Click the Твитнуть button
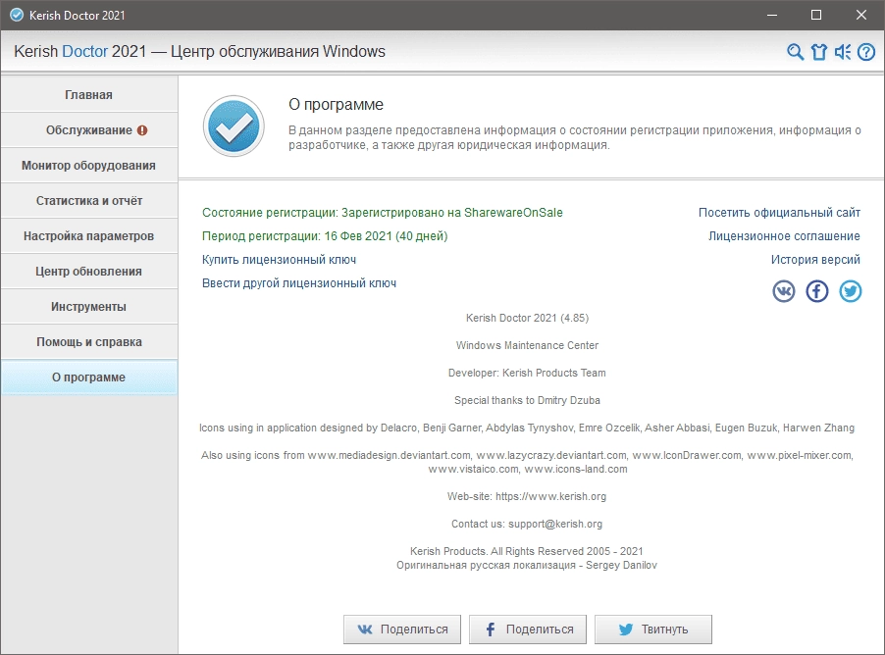This screenshot has width=885, height=655. click(x=653, y=630)
